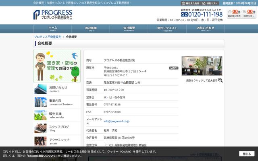Click green leaves thumbnail beside 販売実績
Screen dimensions: 258x161
pos(40,116)
